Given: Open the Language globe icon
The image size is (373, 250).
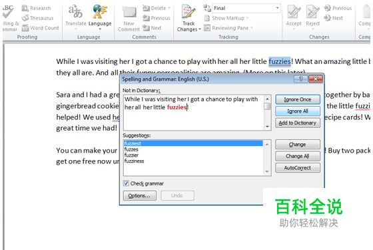Looking at the screenshot, I should coord(100,11).
